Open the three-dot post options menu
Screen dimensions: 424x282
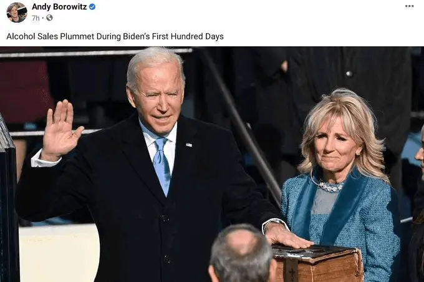[410, 6]
